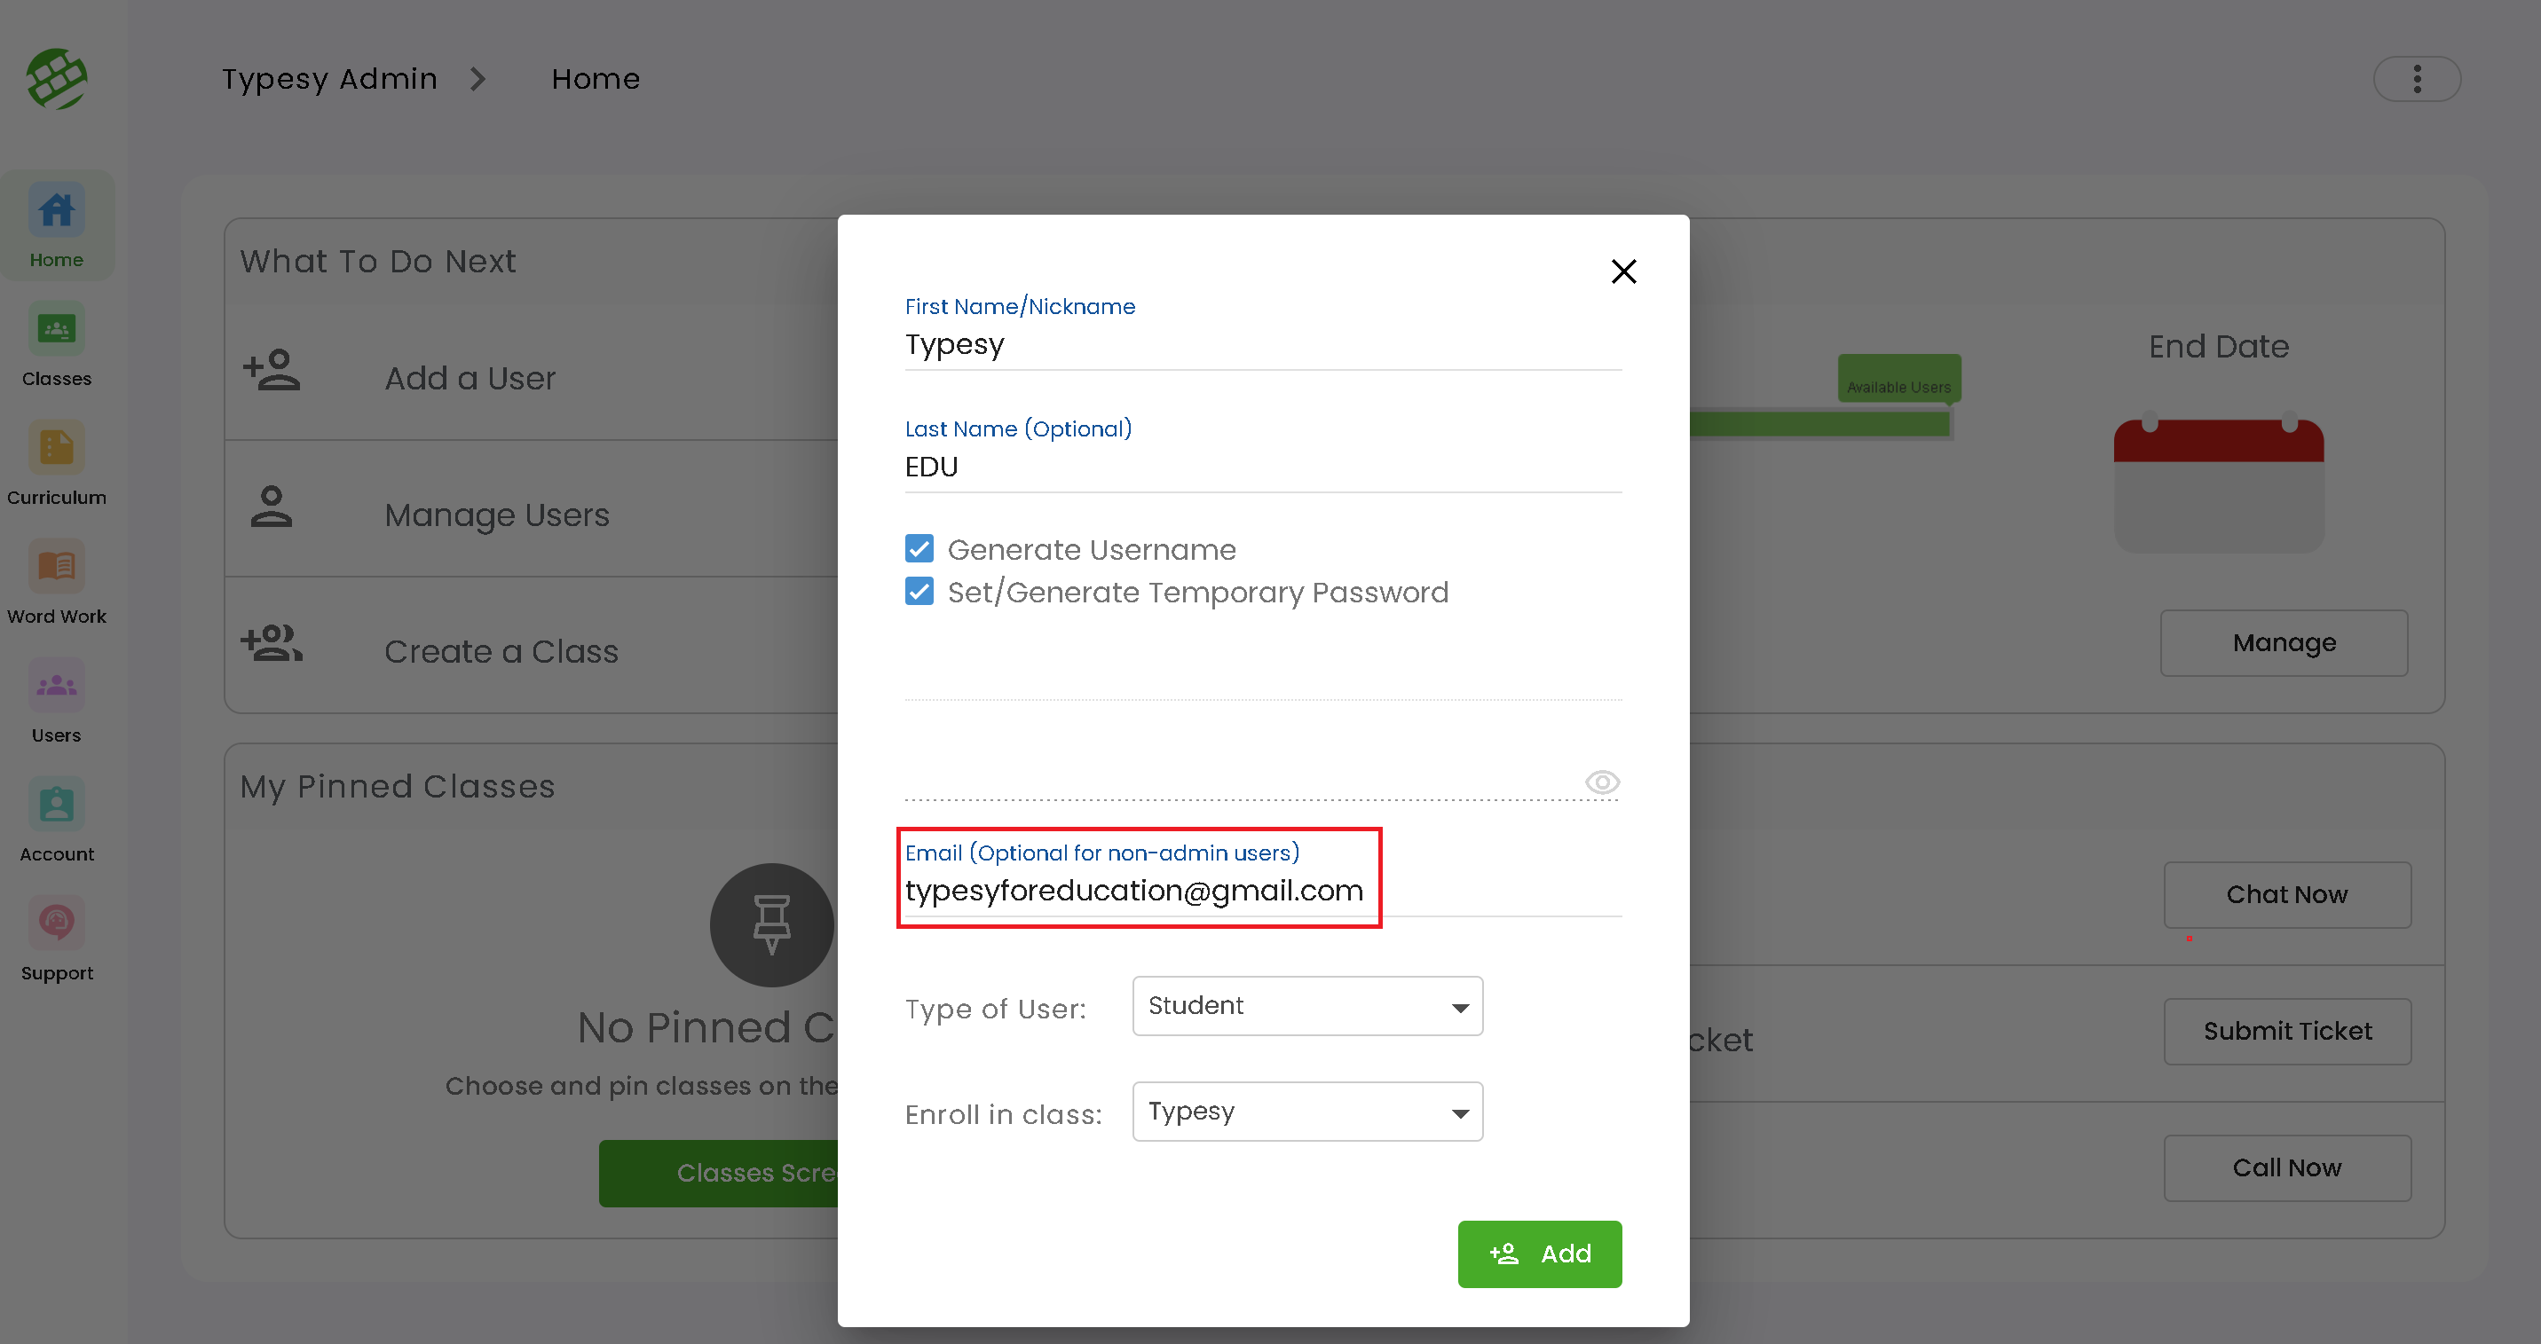Click the Manage button
Screen dimensions: 2541x1344
point(2284,643)
